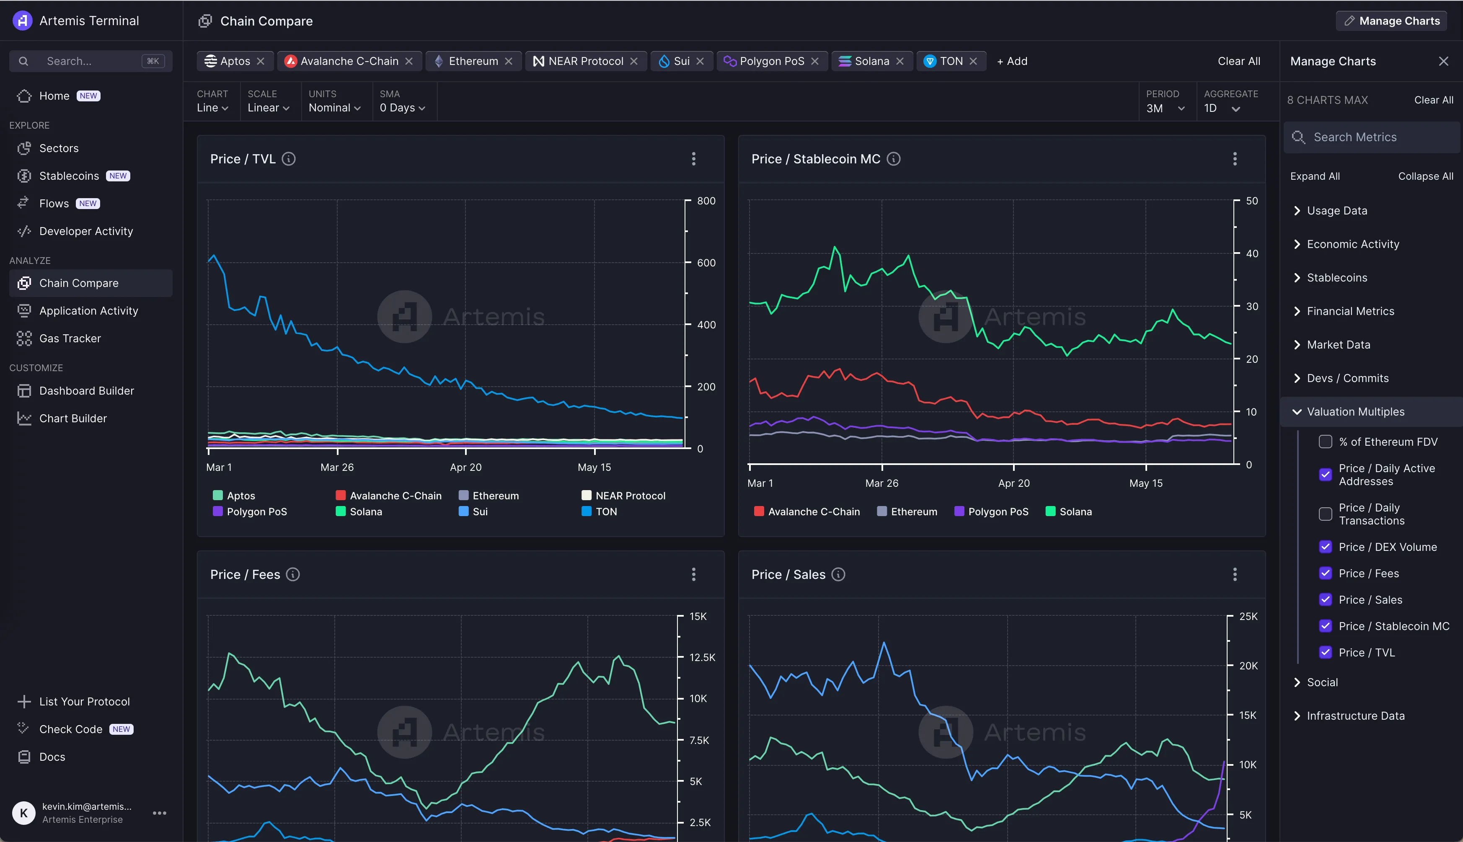
Task: Remove the Ethereum chain chip
Action: (x=508, y=61)
